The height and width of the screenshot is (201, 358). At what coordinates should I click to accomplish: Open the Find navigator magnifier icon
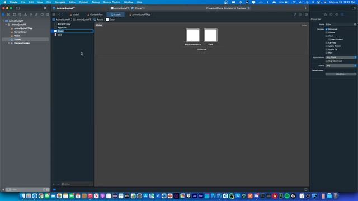(20, 15)
